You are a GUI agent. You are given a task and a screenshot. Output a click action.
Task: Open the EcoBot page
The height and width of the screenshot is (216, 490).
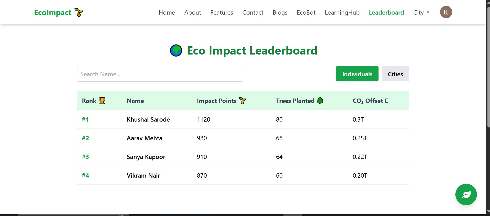[x=306, y=13]
